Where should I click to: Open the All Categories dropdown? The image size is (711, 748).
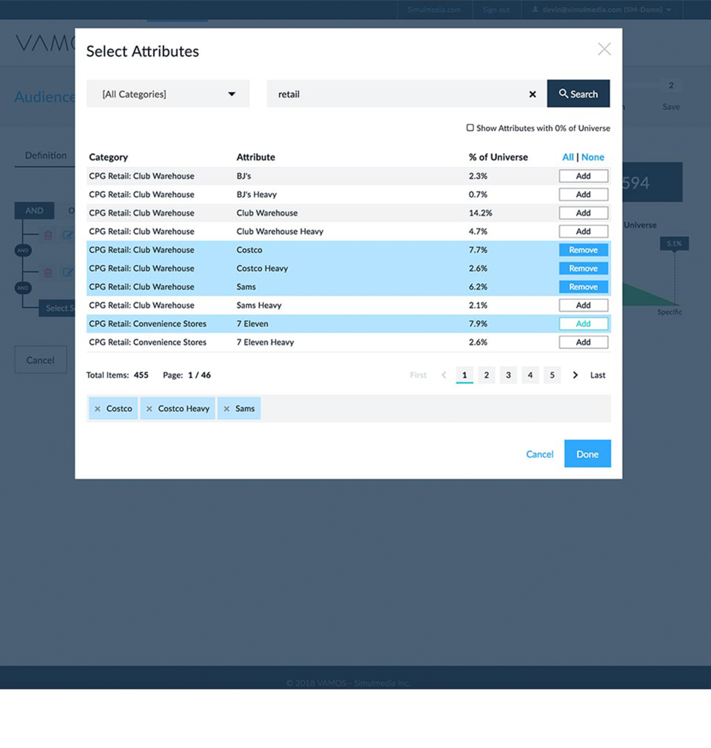pyautogui.click(x=168, y=94)
